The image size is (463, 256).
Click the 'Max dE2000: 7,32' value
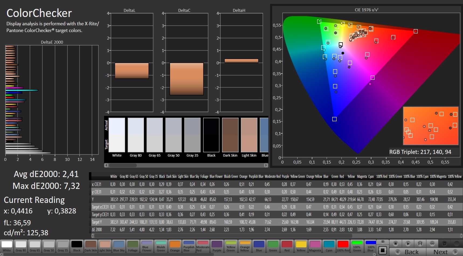[46, 186]
